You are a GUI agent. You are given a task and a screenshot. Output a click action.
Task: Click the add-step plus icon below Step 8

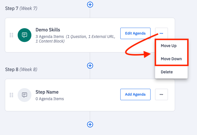point(90,124)
